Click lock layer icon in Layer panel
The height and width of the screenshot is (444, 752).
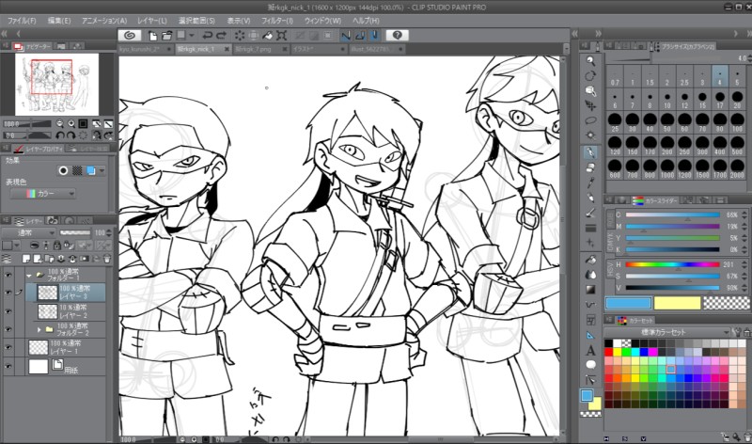point(57,246)
